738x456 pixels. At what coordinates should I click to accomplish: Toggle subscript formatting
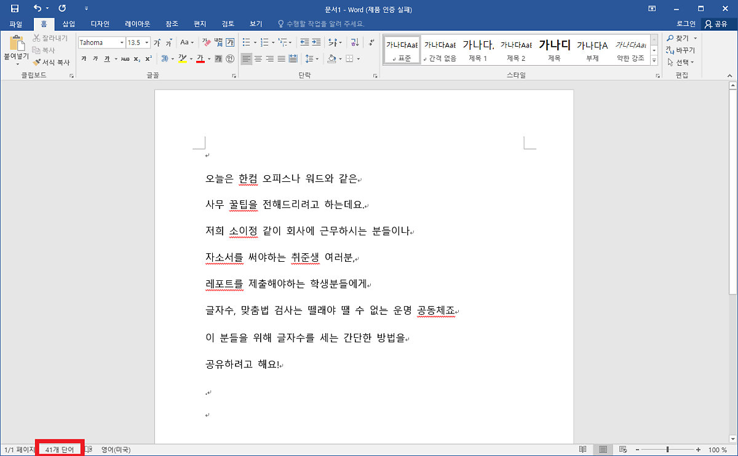(137, 59)
